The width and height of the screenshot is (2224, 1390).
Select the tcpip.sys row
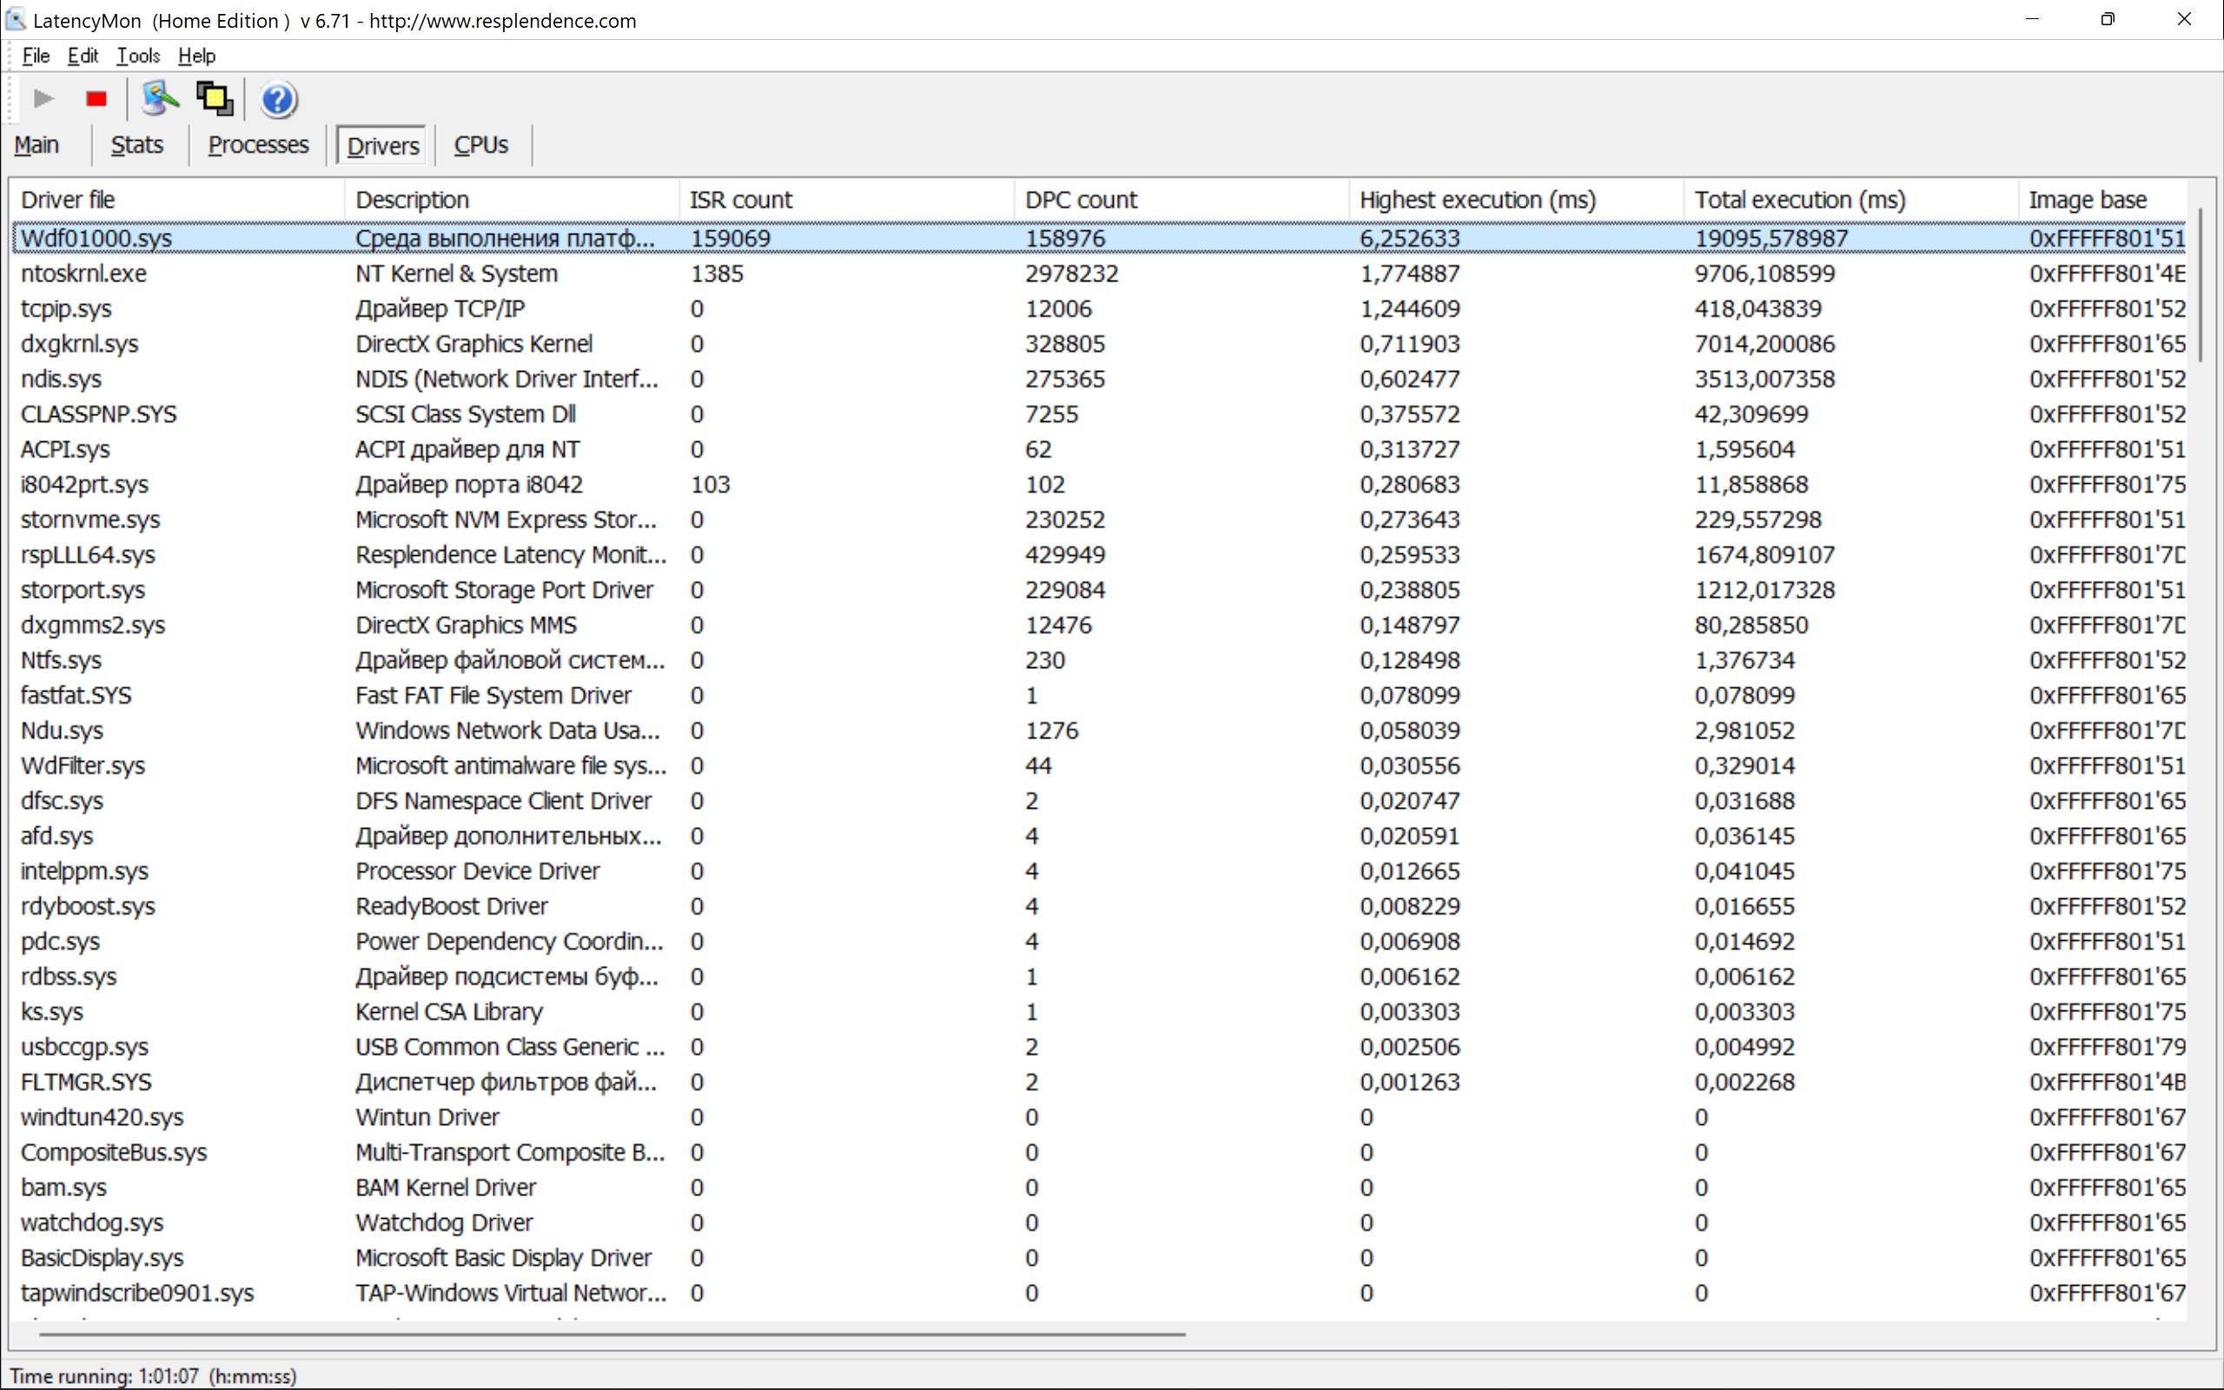click(x=1099, y=308)
